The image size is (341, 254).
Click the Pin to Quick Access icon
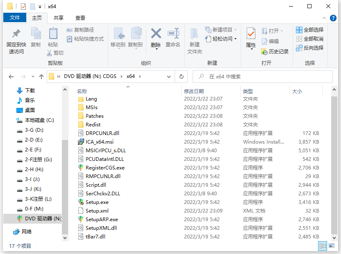(16, 34)
